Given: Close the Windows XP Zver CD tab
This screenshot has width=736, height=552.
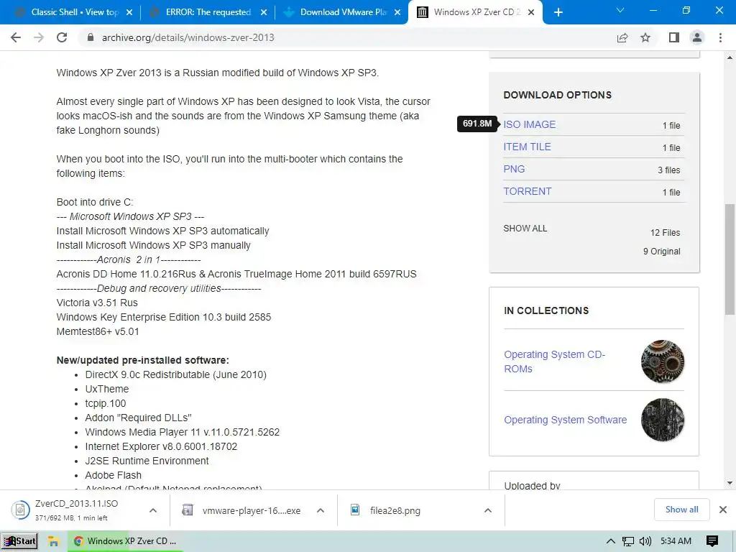Looking at the screenshot, I should (531, 13).
